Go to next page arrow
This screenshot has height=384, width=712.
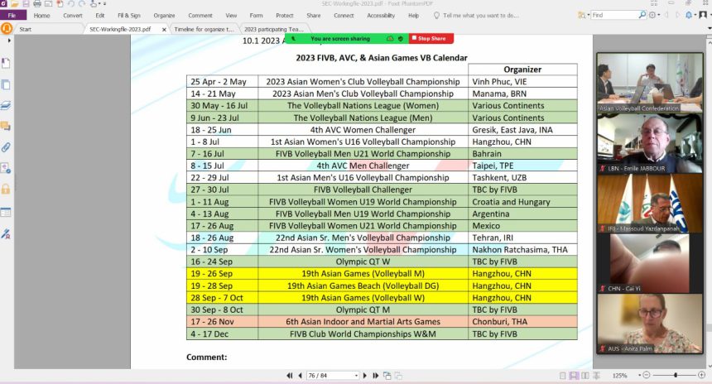click(364, 376)
